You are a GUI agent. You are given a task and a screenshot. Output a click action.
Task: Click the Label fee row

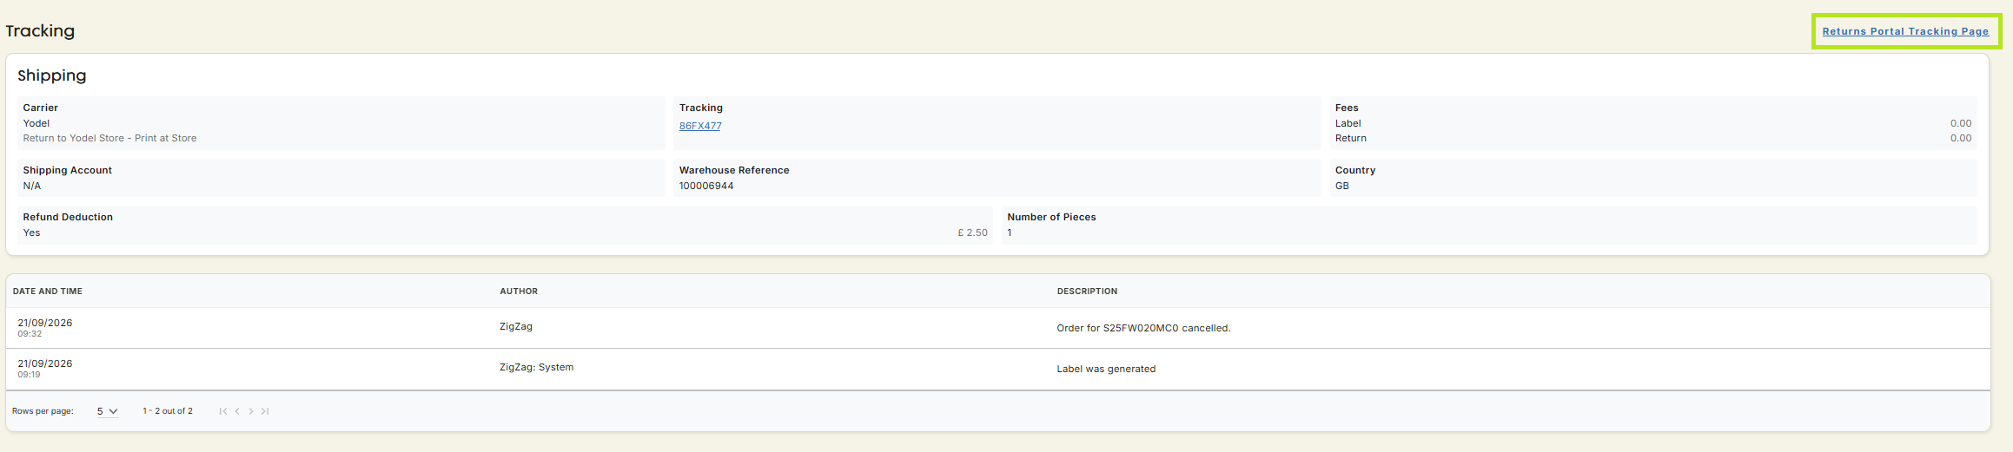1653,123
